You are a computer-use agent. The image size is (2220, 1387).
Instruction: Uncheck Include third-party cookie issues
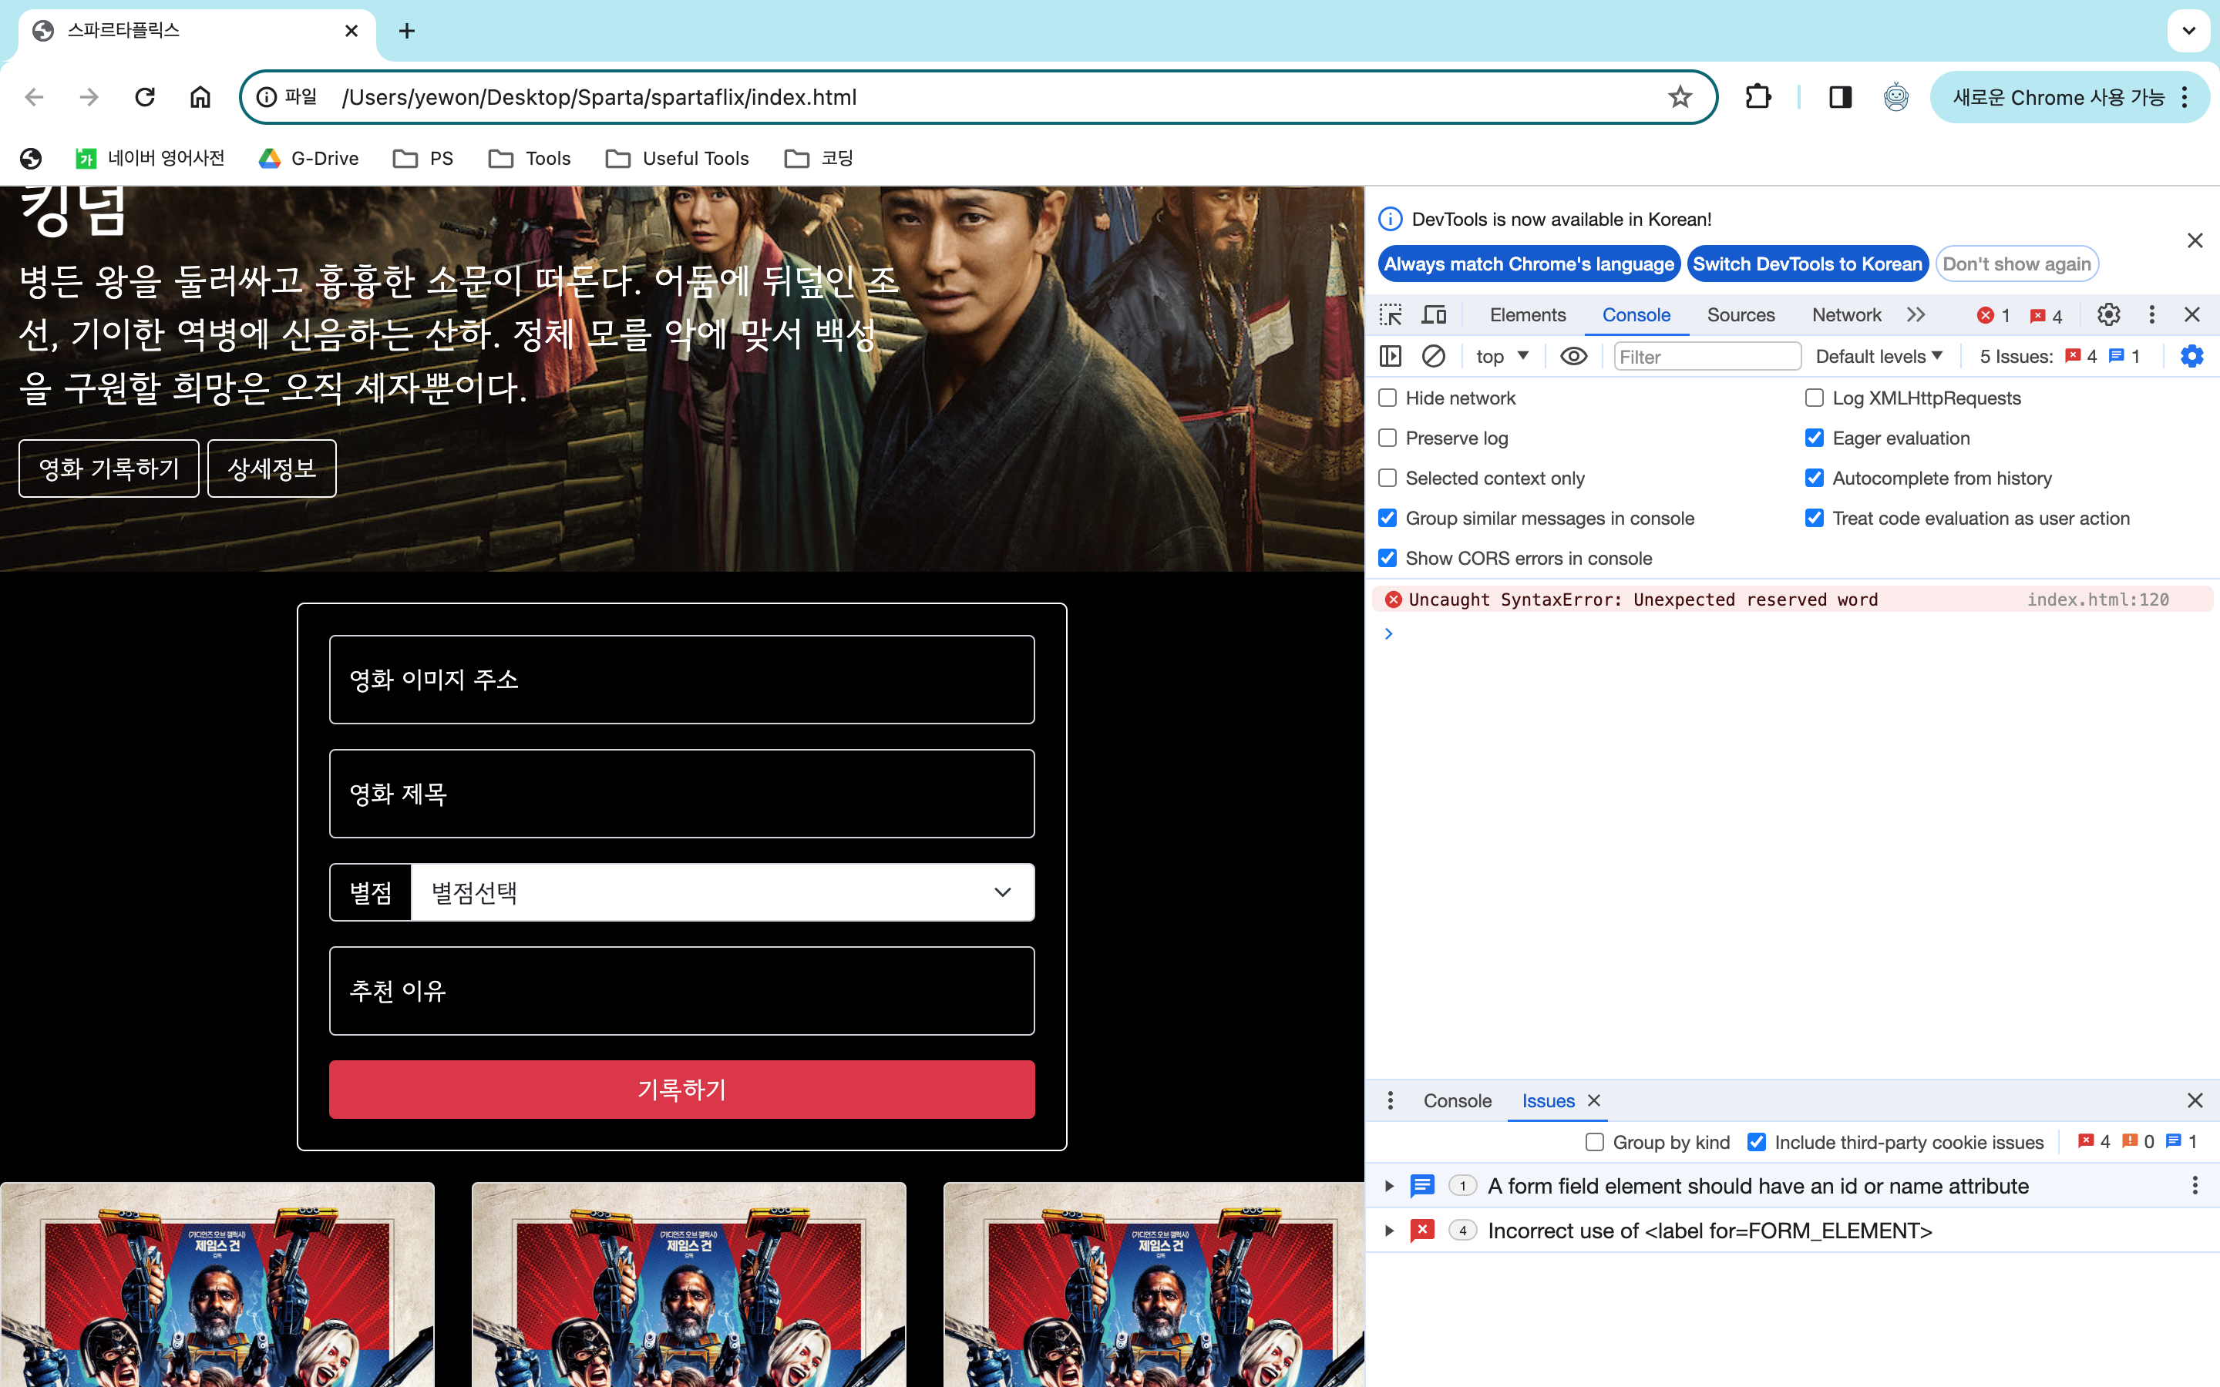(x=1757, y=1142)
